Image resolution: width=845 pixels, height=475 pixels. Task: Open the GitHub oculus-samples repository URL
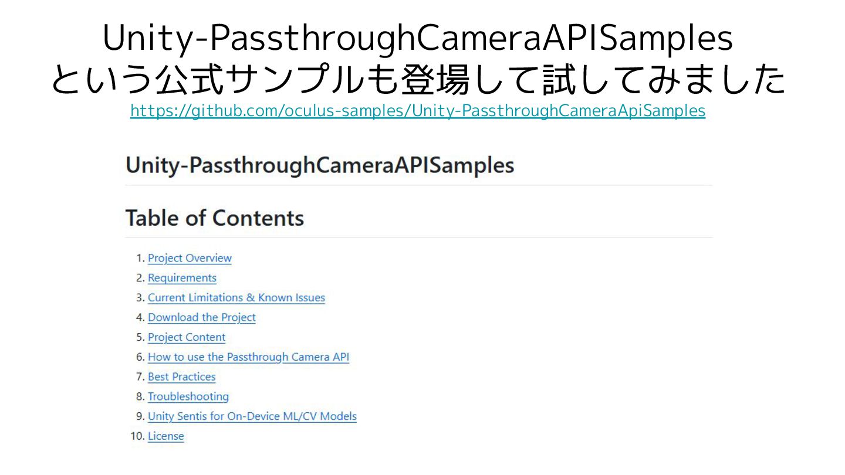click(x=417, y=110)
